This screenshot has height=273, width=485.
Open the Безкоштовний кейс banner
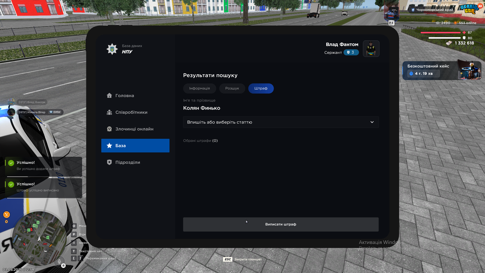point(442,71)
